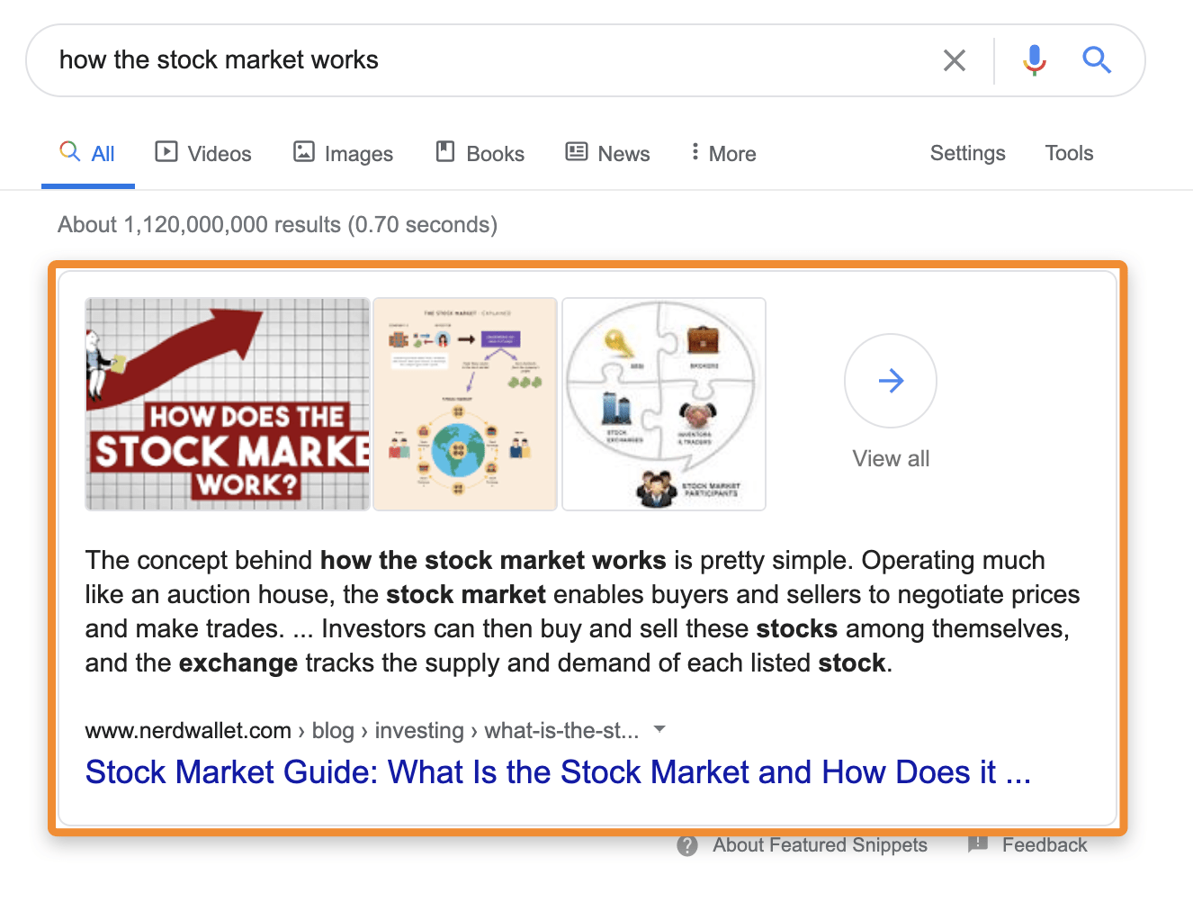Click the stock market participants puzzle thumbnail
The image size is (1193, 902).
pos(663,403)
